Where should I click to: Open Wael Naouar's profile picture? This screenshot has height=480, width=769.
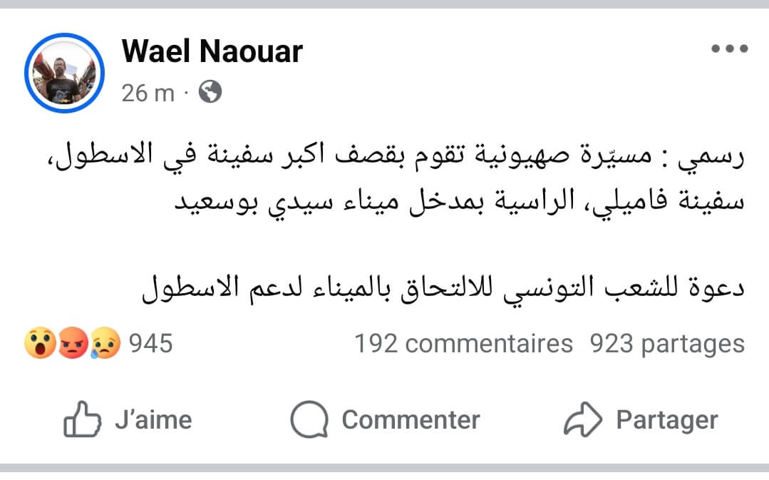(64, 73)
